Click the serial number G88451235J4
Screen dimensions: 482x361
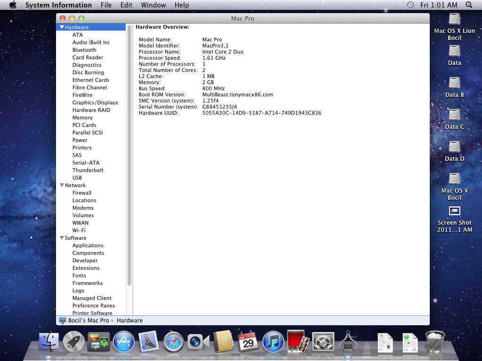[219, 107]
